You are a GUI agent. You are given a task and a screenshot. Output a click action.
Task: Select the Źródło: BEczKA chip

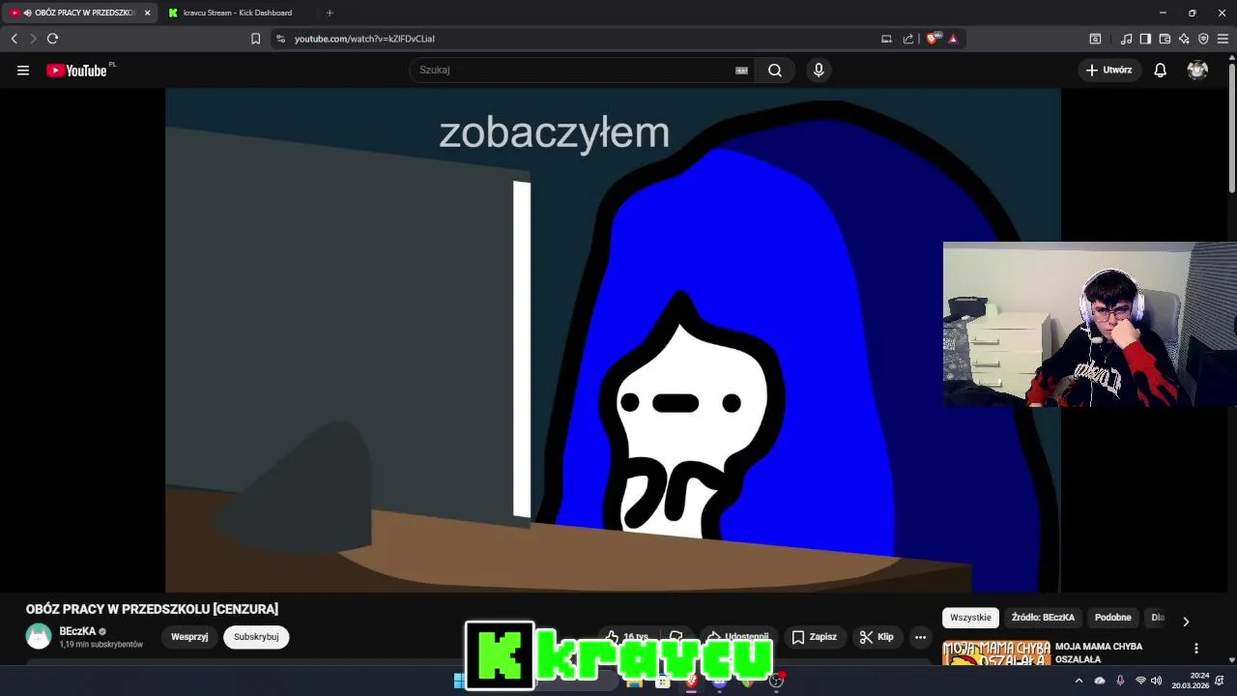(1043, 618)
